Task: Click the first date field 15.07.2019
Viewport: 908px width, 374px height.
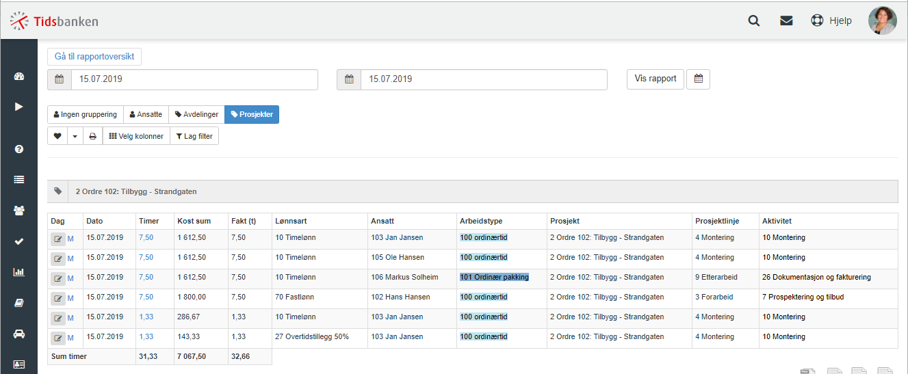Action: (194, 79)
